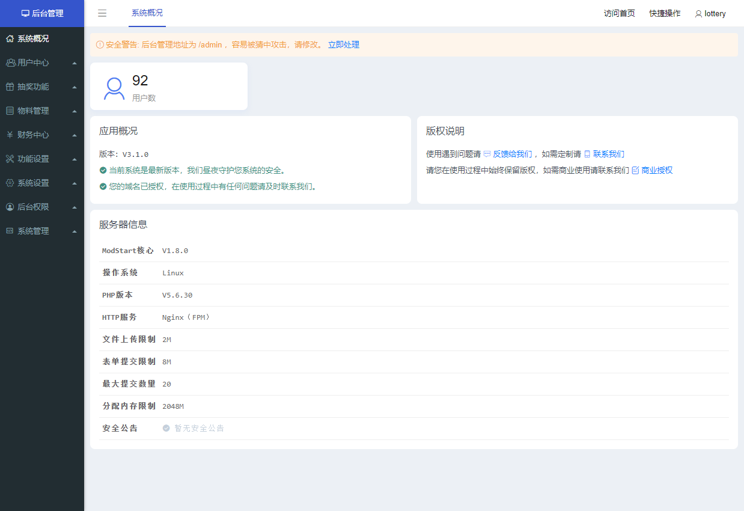Open the 财务中心 sidebar menu
The height and width of the screenshot is (511, 744).
pyautogui.click(x=42, y=135)
